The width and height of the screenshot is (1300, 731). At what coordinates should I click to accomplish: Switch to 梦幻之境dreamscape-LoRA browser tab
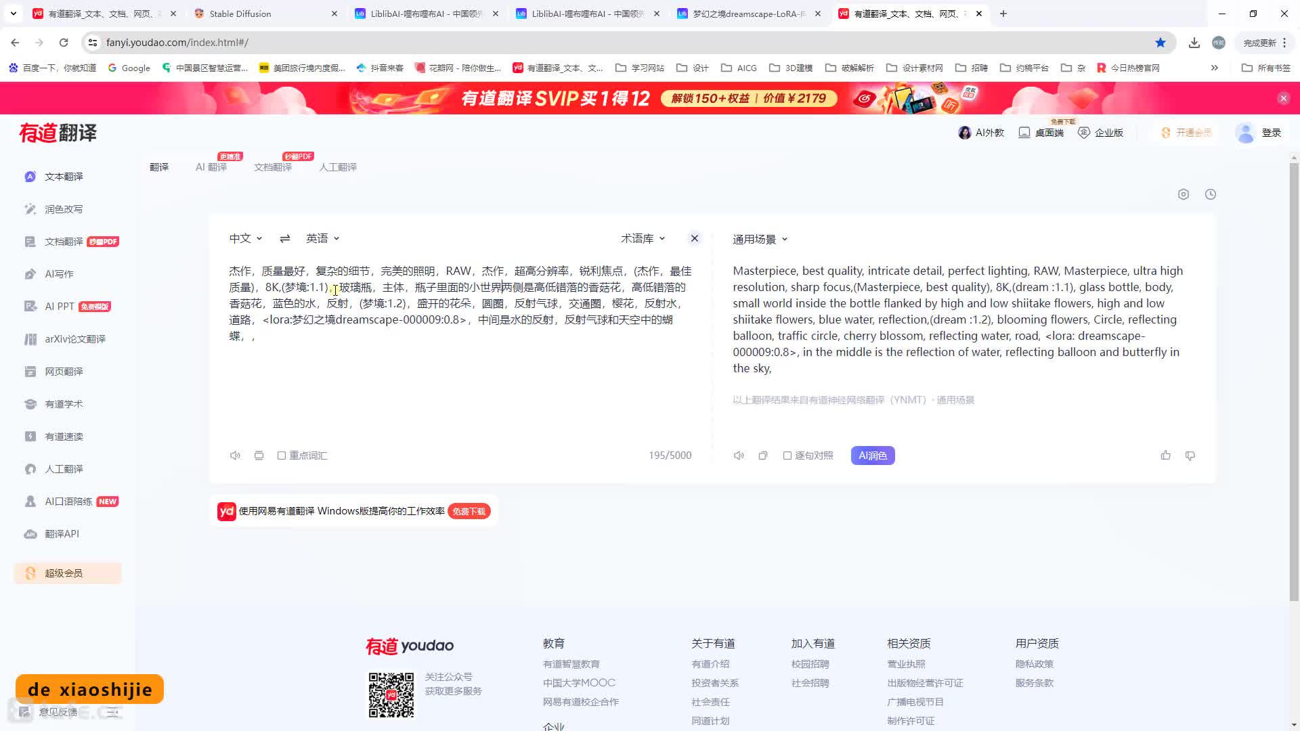point(748,14)
